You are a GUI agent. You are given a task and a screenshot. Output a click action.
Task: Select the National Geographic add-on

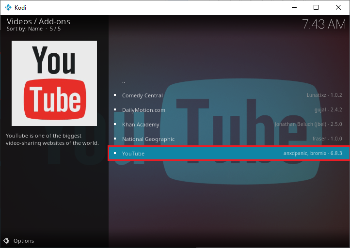pyautogui.click(x=229, y=139)
